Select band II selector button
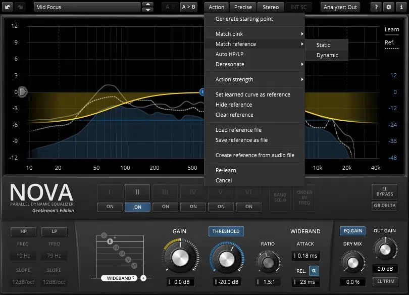Screen dimensions: 409x295 tap(138, 192)
